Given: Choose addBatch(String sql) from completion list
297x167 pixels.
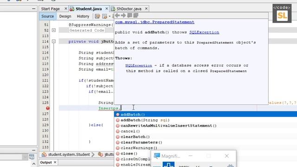Looking at the screenshot, I should [206, 120].
